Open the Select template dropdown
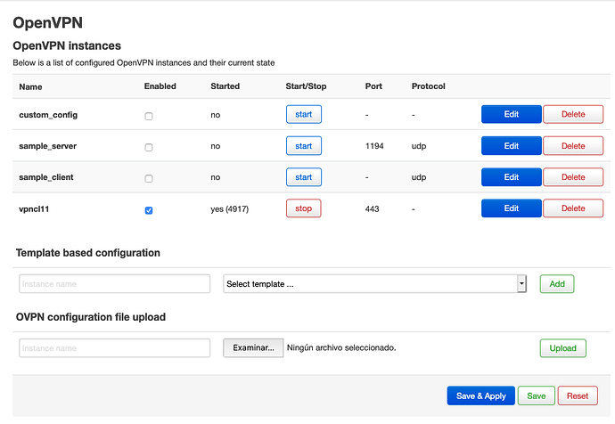This screenshot has height=424, width=615. [x=374, y=284]
